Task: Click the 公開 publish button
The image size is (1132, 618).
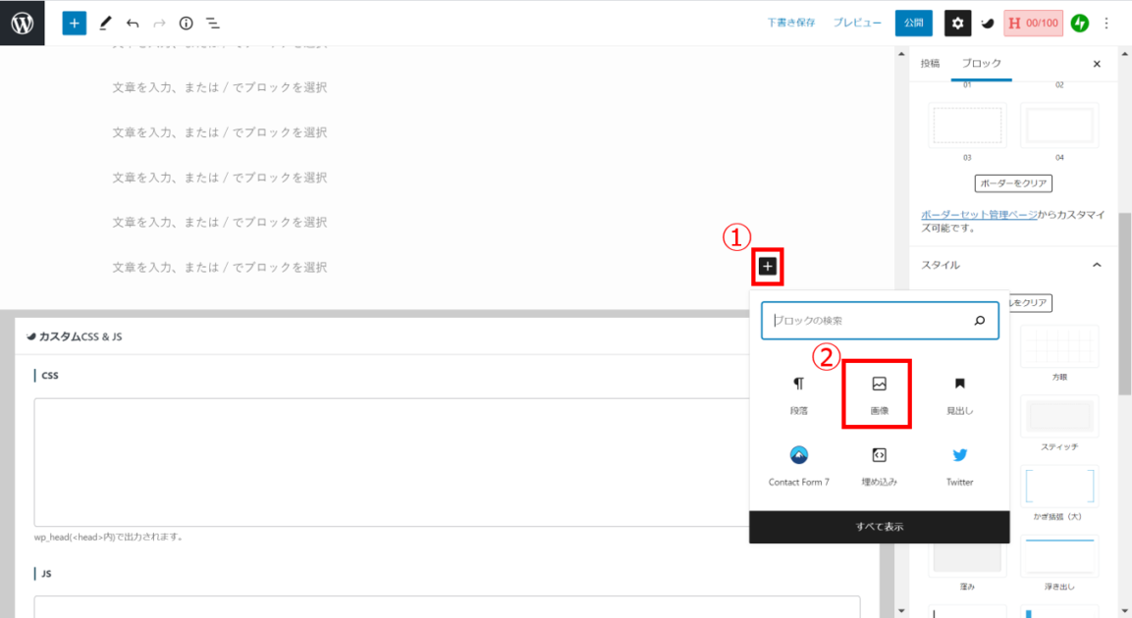Action: click(913, 24)
